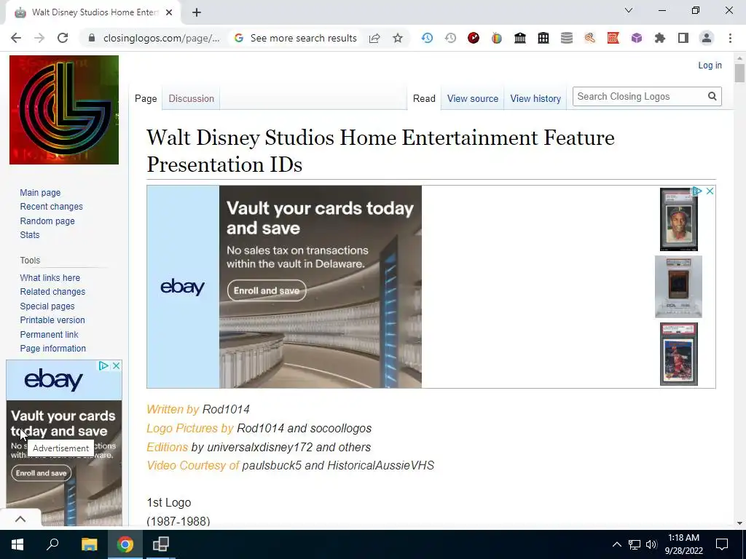Open the Stats link
Screen dimensions: 746x559
coord(29,235)
